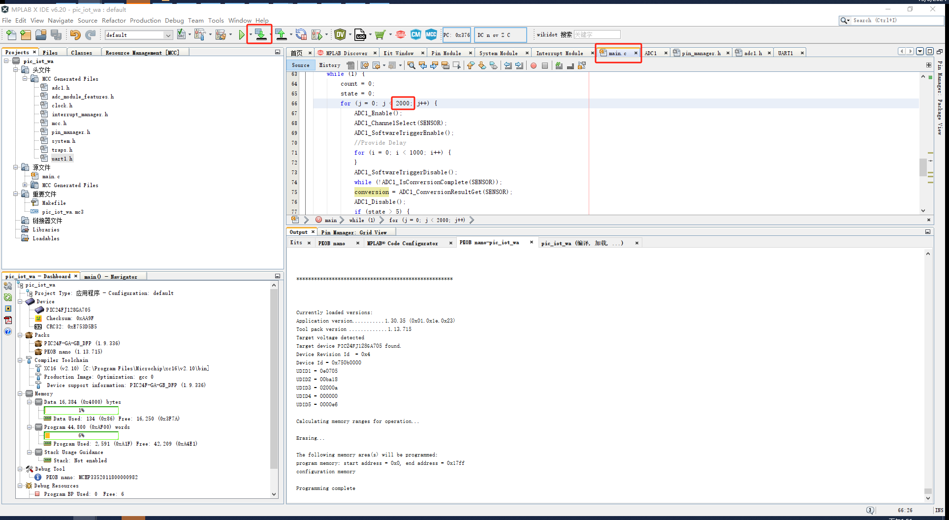
Task: Click the Open Project folder icon
Action: (41, 34)
